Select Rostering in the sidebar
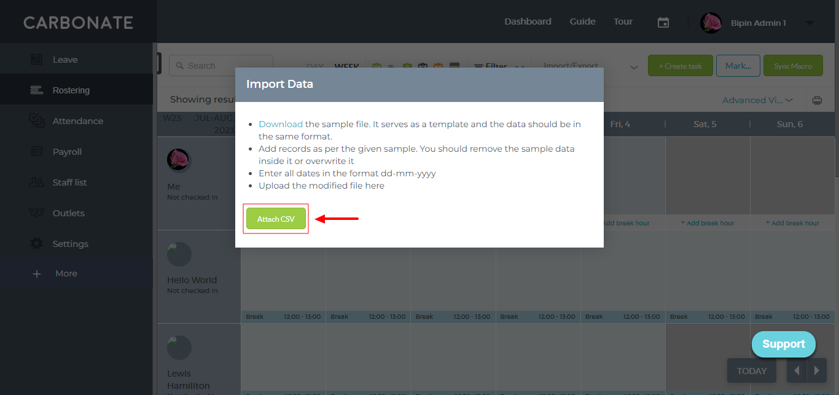Image resolution: width=839 pixels, height=395 pixels. click(76, 90)
